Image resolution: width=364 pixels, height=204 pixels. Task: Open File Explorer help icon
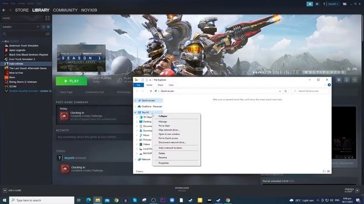(329, 85)
